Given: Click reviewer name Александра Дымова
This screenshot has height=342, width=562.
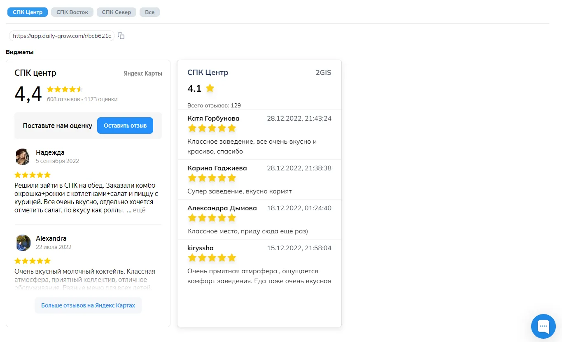Looking at the screenshot, I should click(222, 208).
